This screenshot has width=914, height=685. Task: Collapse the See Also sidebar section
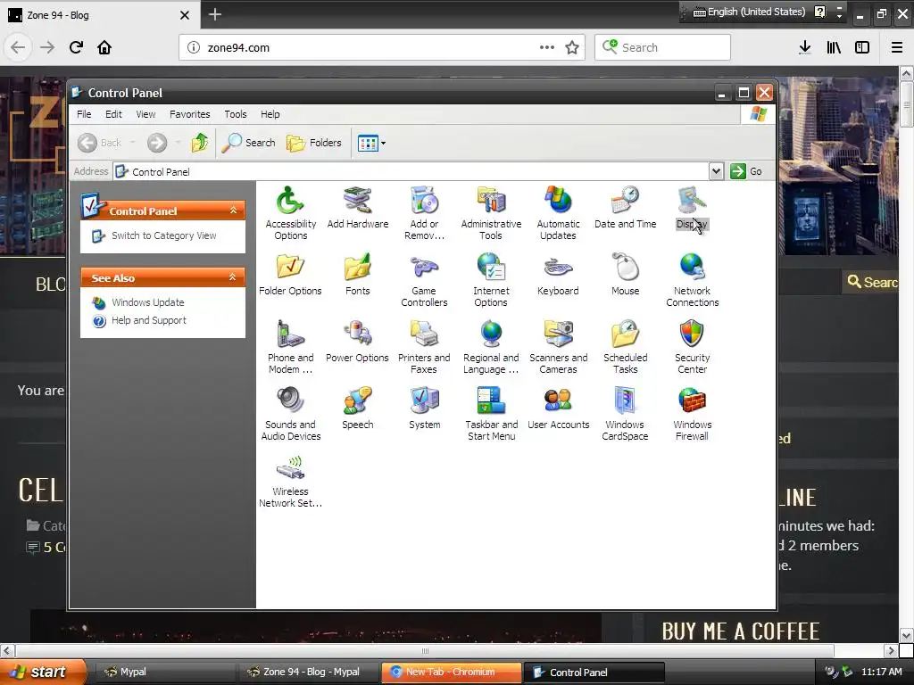point(233,277)
